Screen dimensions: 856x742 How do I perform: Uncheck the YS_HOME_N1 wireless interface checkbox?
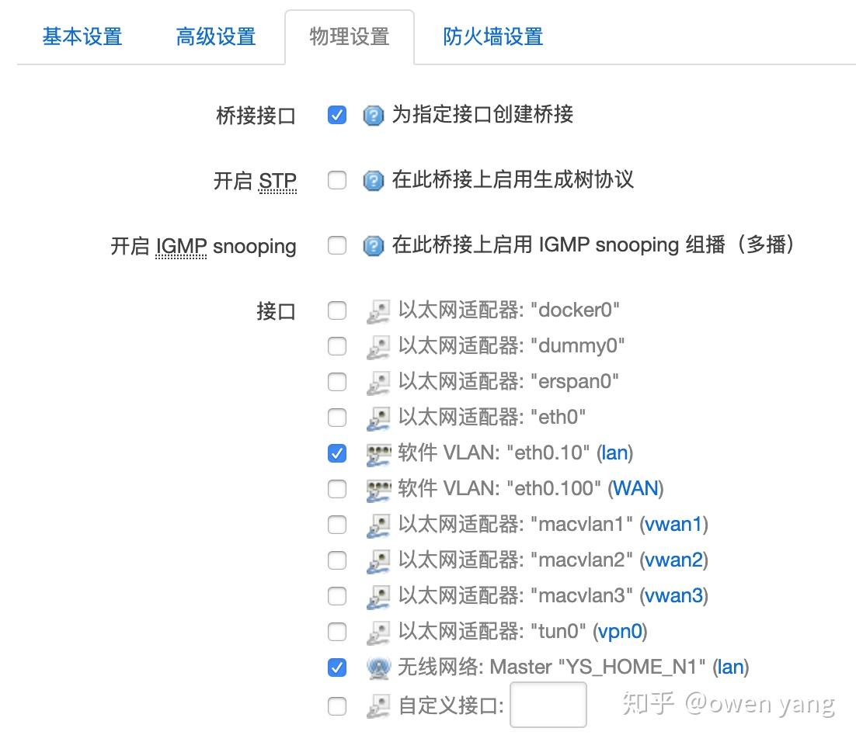tap(336, 667)
